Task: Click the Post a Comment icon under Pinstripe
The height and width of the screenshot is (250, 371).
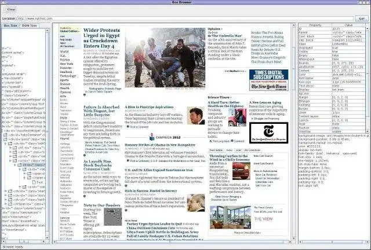Action: click(x=128, y=127)
